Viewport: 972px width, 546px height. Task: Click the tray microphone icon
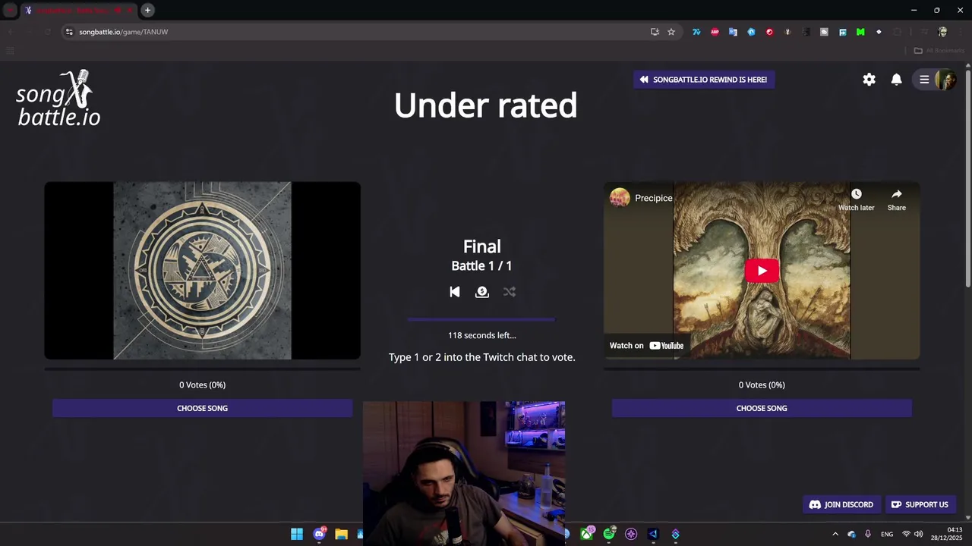coord(868,534)
